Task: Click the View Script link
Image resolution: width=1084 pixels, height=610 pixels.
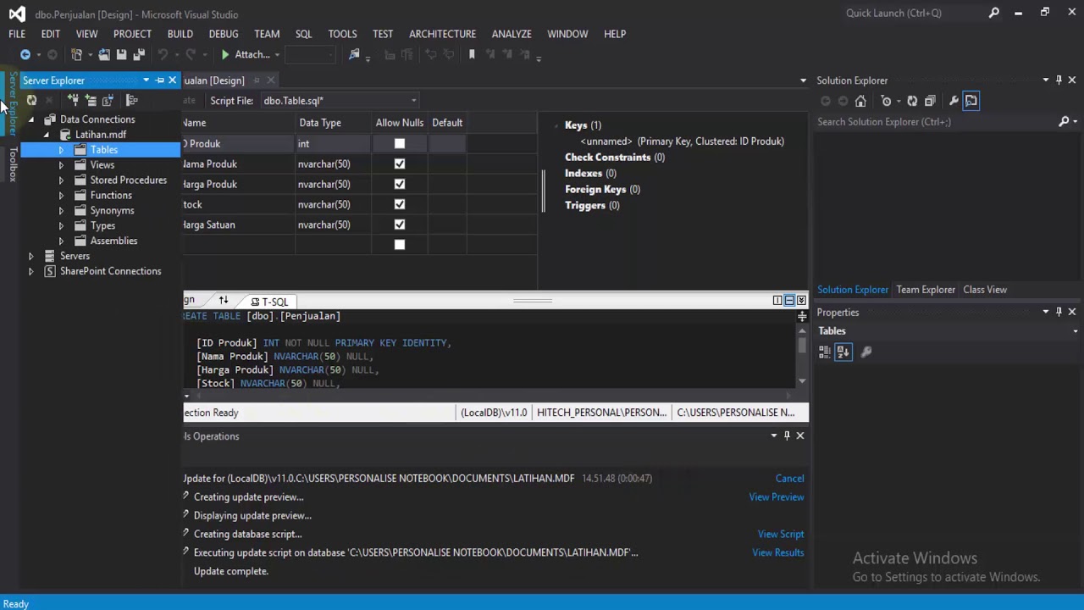Action: point(781,535)
